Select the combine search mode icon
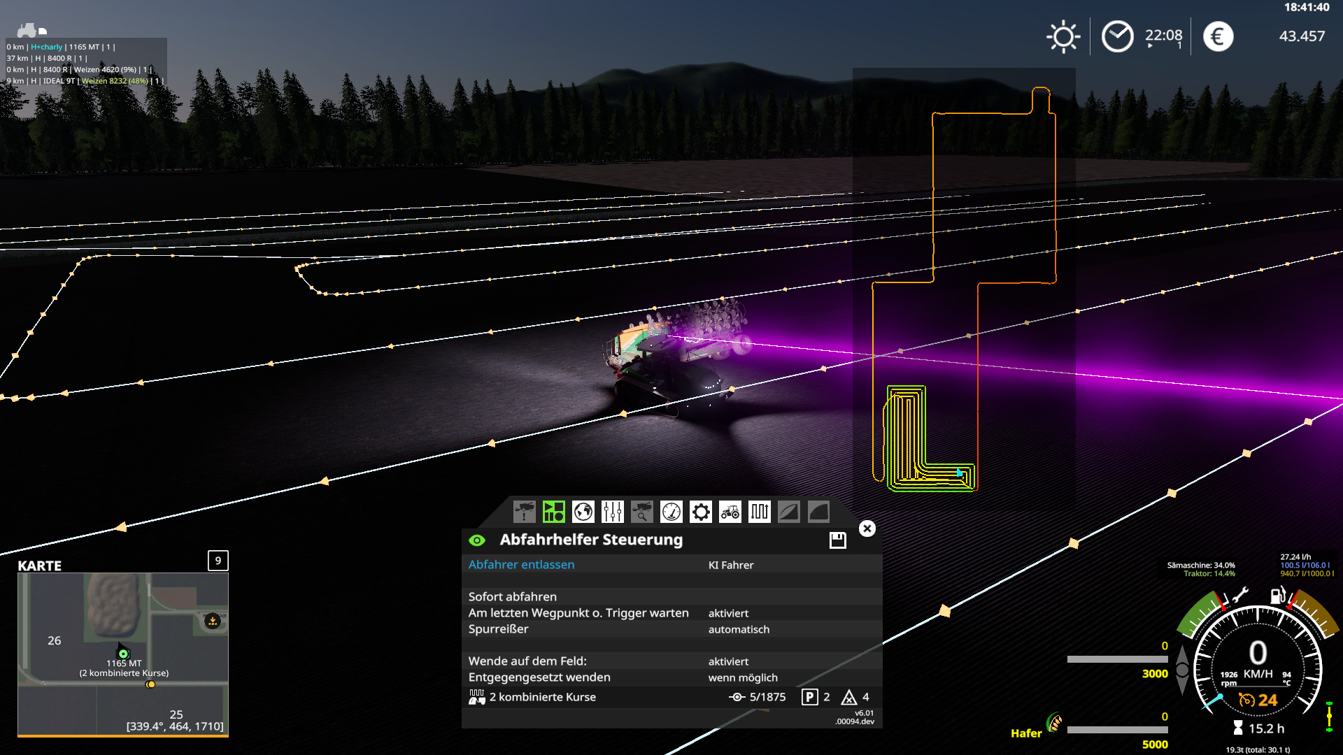Image resolution: width=1343 pixels, height=755 pixels. pyautogui.click(x=642, y=512)
